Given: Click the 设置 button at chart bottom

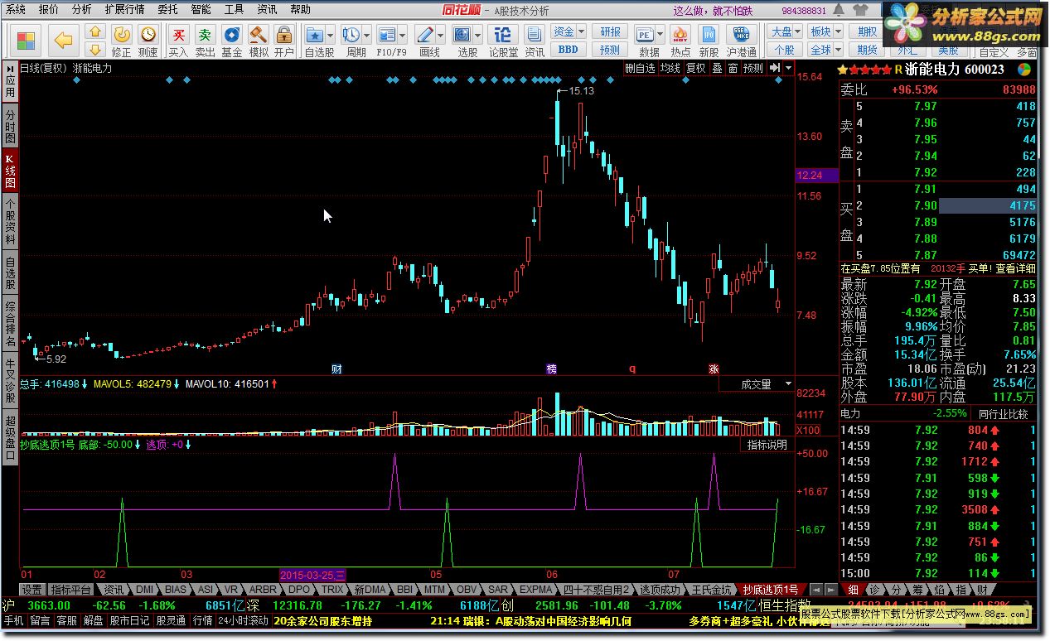Looking at the screenshot, I should click(31, 590).
